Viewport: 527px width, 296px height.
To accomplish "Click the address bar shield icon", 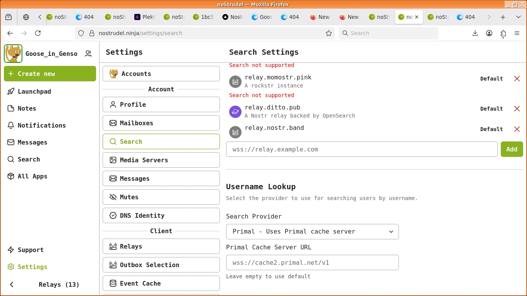I will coord(81,33).
